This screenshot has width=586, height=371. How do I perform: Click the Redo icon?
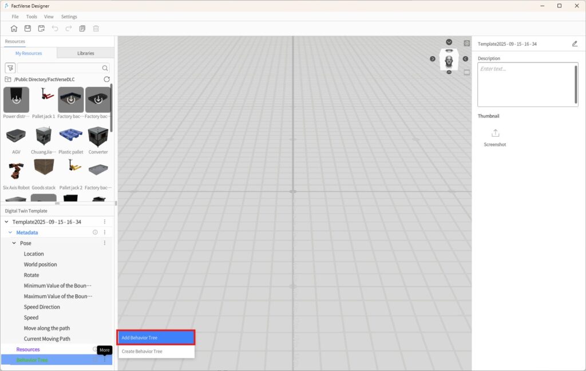[x=68, y=28]
